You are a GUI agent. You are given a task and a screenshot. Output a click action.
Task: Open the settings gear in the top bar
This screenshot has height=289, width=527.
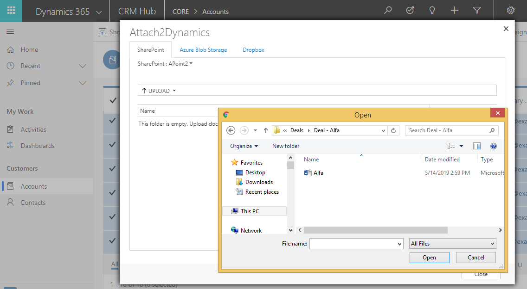[510, 10]
